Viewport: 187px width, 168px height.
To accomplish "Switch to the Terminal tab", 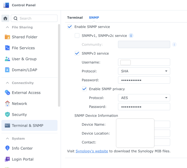I will (75, 18).
